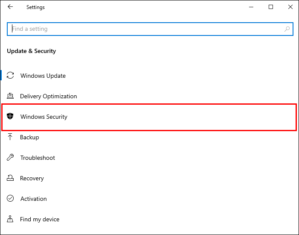Viewport: 299px width, 235px height.
Task: Maximize the Settings window
Action: (271, 7)
